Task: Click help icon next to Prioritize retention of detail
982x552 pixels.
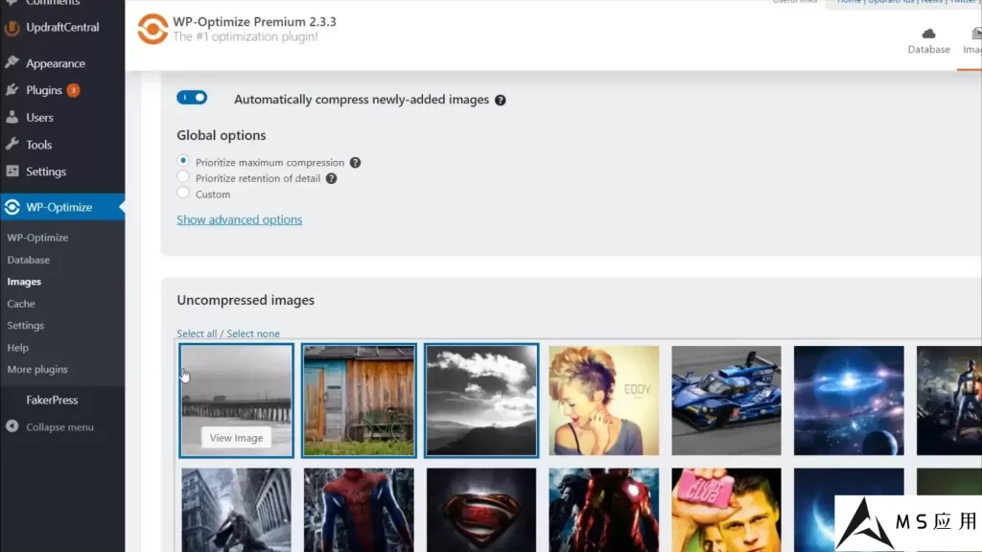Action: tap(332, 178)
